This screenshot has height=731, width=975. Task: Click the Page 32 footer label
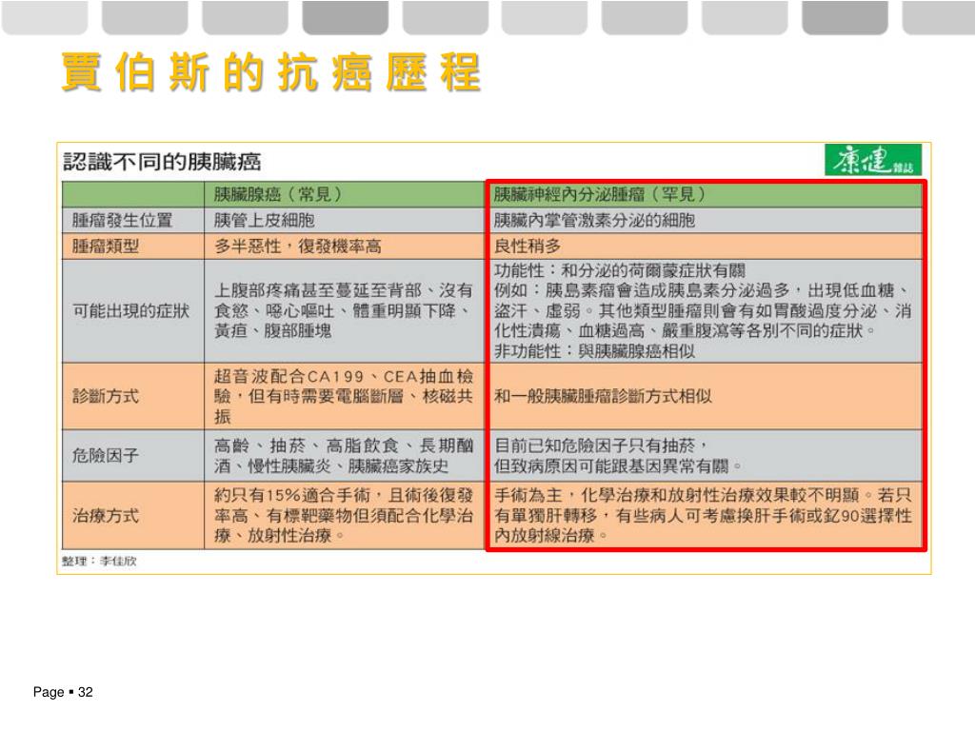(63, 692)
